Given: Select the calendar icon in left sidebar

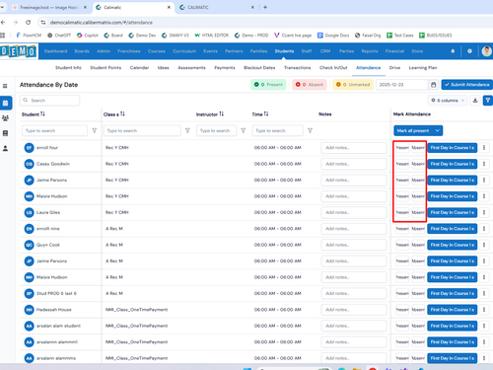Looking at the screenshot, I should point(6,103).
